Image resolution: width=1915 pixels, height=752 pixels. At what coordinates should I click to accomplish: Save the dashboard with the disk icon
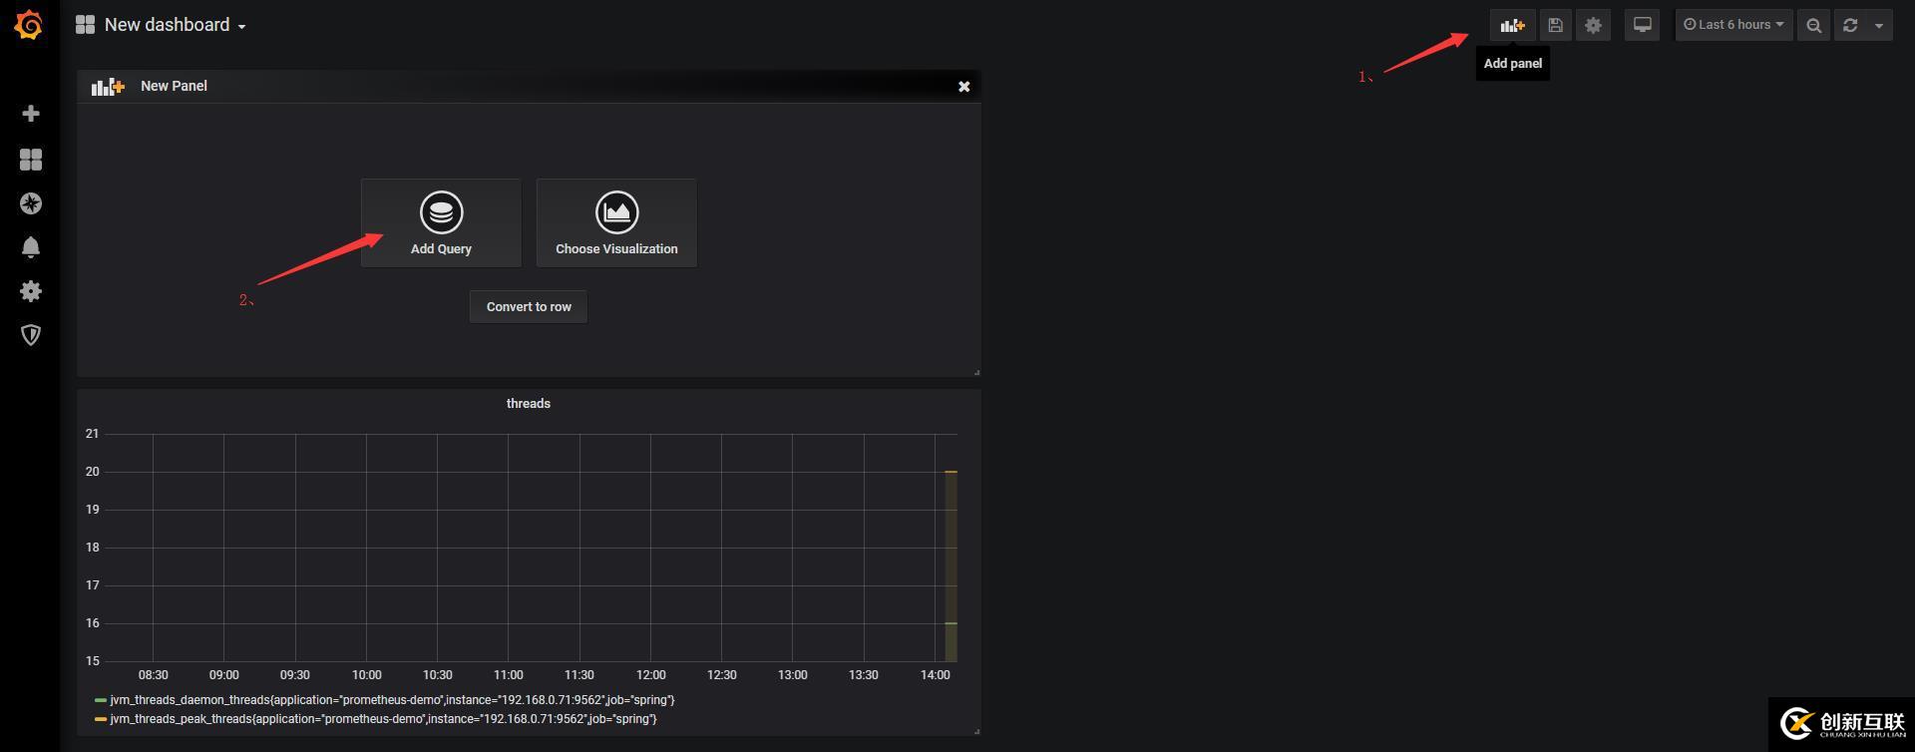(1555, 25)
